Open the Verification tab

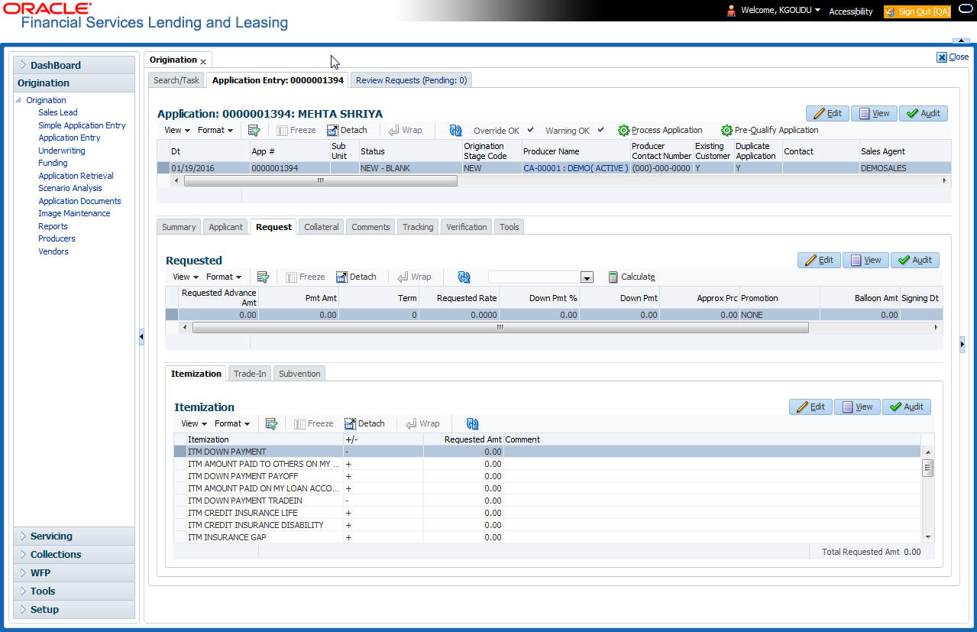tap(467, 227)
